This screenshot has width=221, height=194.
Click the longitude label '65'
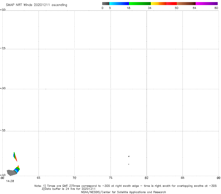pos(39,178)
